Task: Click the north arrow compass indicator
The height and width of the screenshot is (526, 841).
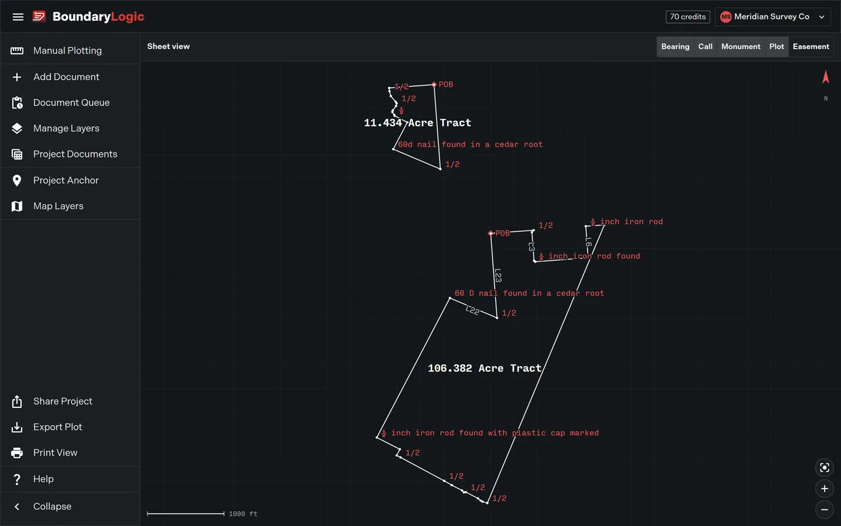Action: pos(825,77)
